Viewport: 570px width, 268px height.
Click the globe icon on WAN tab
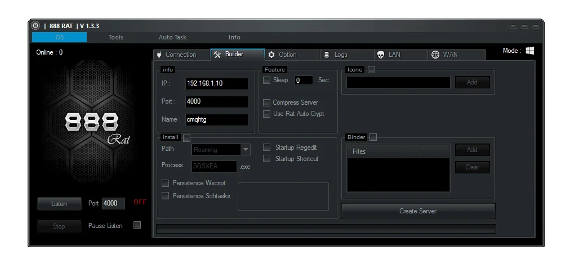pos(435,55)
